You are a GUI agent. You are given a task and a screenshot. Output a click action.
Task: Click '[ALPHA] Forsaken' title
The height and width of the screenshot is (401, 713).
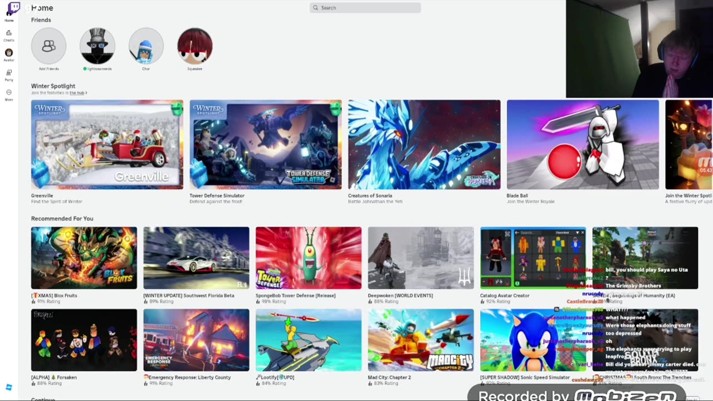54,378
